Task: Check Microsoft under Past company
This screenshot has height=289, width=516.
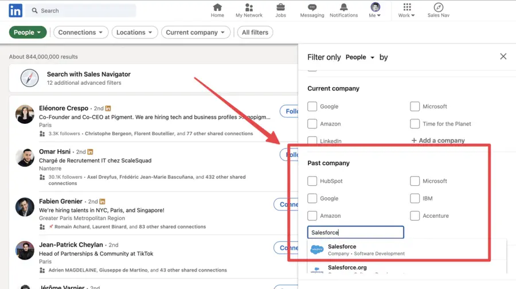Action: [415, 181]
